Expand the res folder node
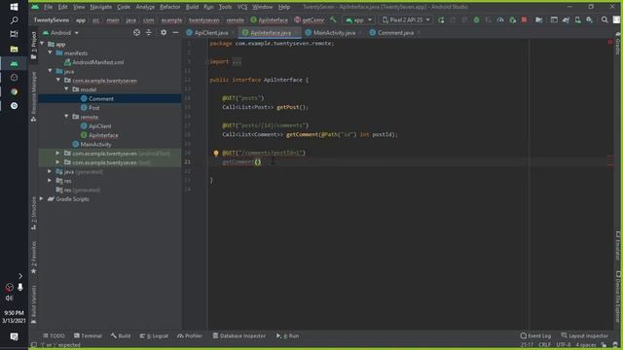 pyautogui.click(x=50, y=181)
